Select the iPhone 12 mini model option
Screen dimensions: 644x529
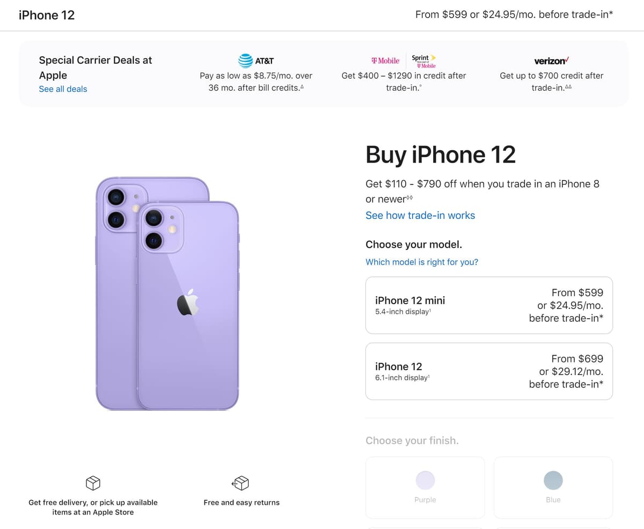489,305
